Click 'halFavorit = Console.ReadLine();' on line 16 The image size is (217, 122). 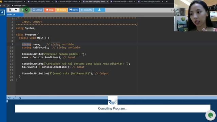click(46, 67)
